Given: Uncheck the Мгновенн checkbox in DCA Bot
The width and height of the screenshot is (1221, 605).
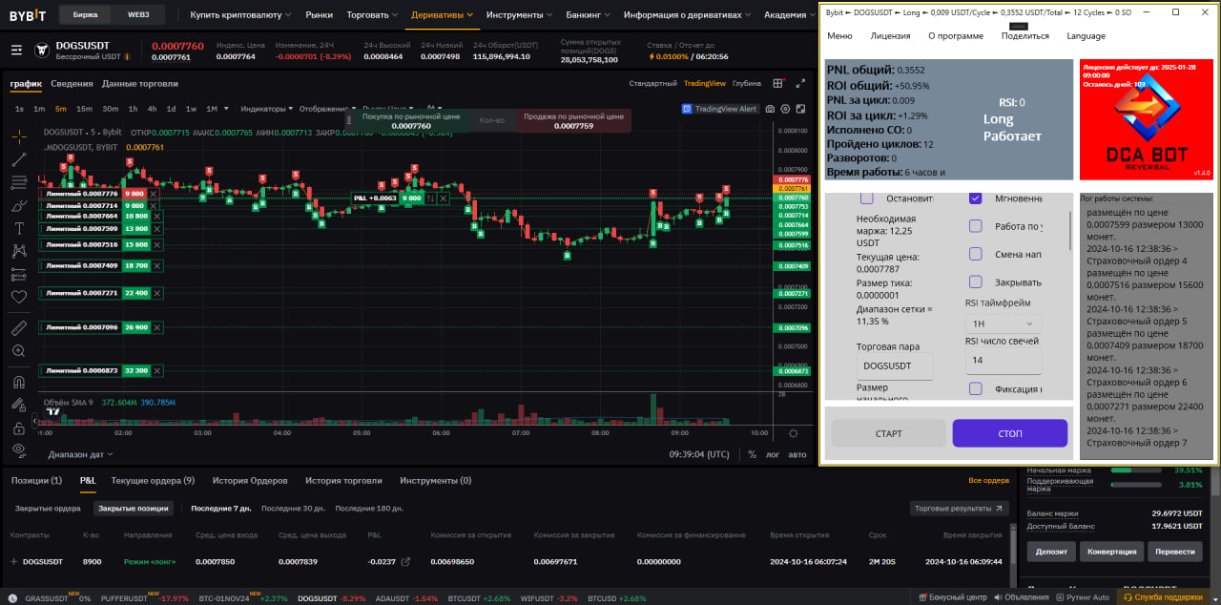Looking at the screenshot, I should coord(976,198).
